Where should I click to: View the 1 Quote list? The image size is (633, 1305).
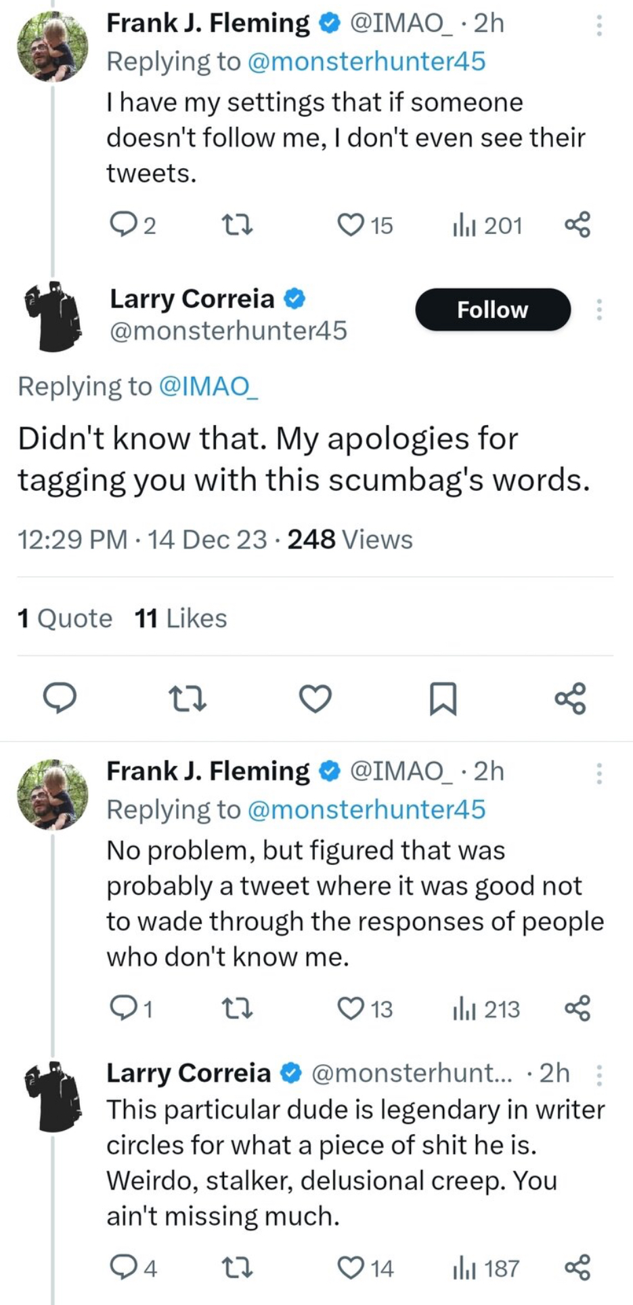(x=65, y=618)
